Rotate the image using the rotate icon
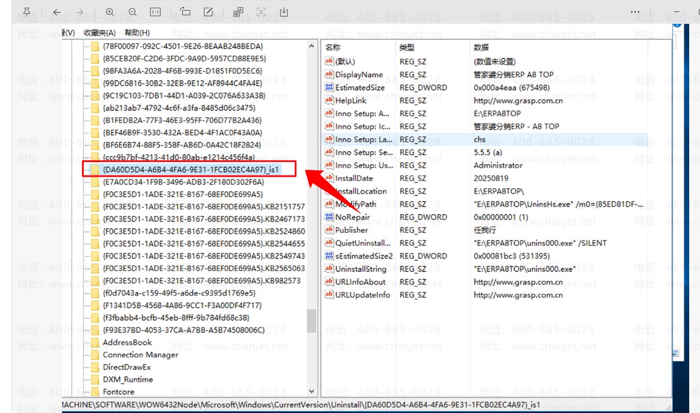This screenshot has height=413, width=700. click(186, 12)
